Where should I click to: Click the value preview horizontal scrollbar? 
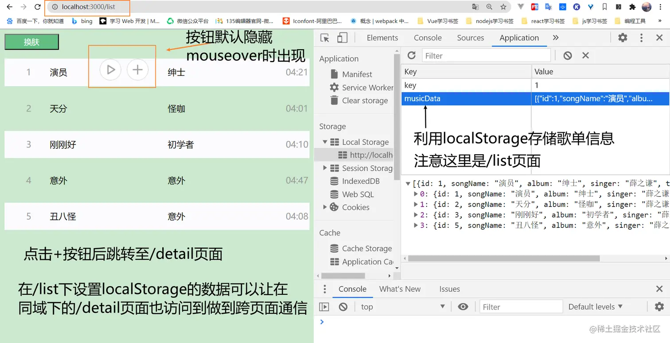point(503,258)
